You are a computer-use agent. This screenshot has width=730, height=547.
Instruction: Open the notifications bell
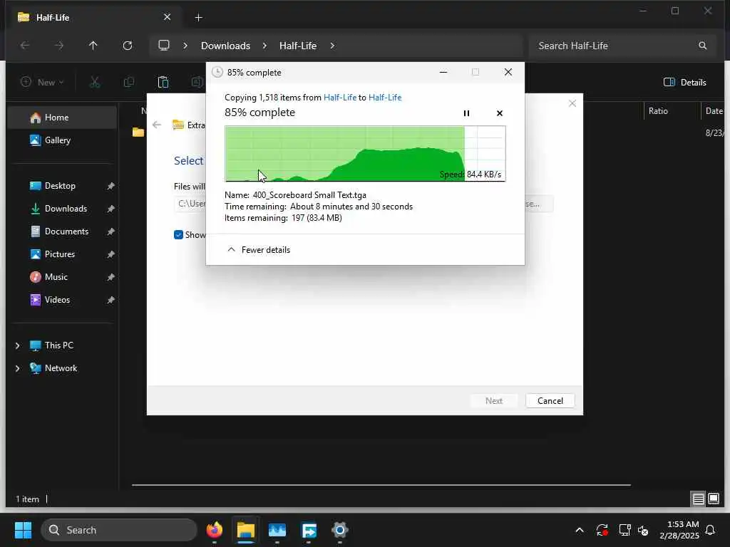point(711,530)
